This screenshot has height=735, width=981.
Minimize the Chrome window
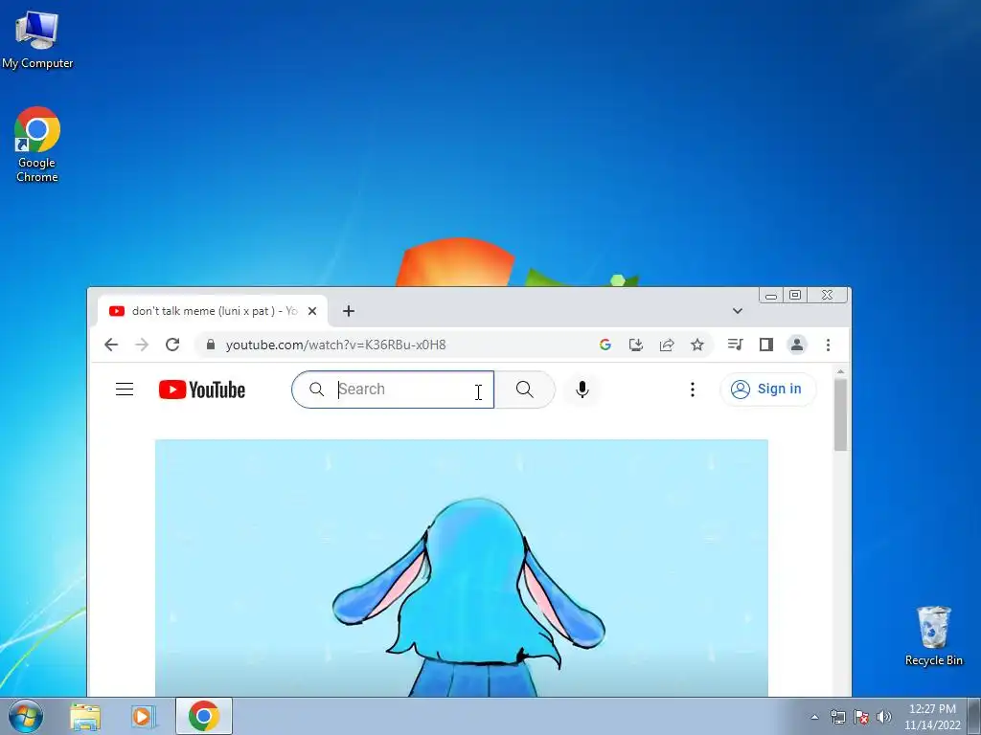771,295
